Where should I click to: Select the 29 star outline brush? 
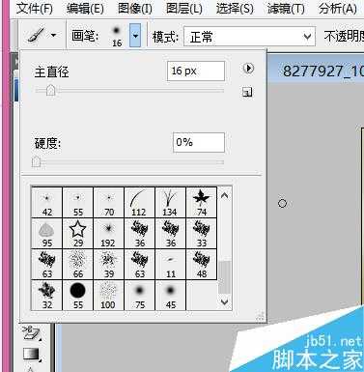pyautogui.click(x=78, y=234)
